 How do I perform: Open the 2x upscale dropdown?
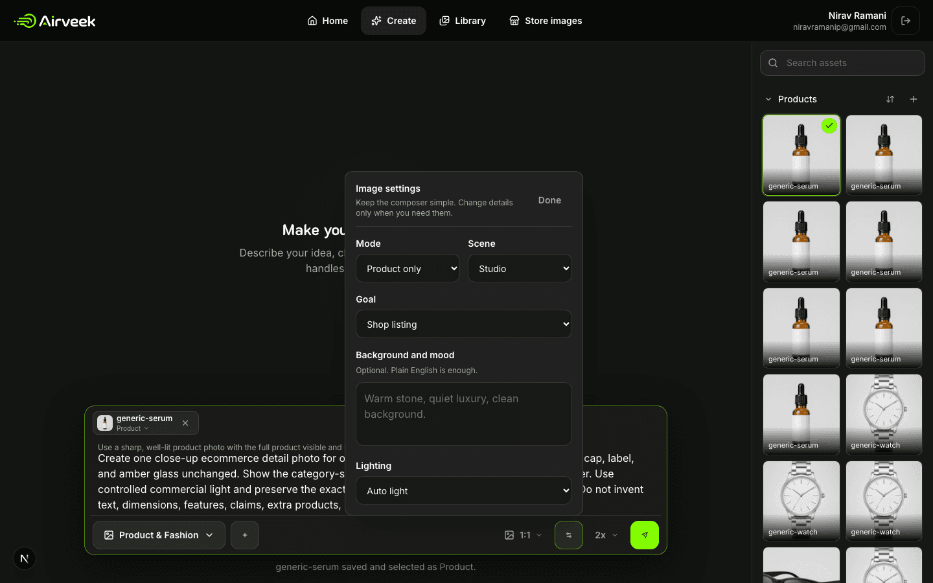click(606, 535)
